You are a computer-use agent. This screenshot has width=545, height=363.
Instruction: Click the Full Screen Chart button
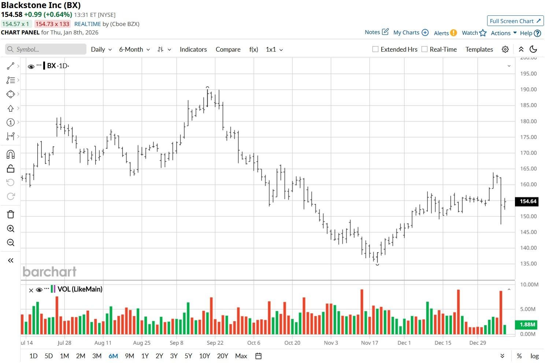(515, 21)
